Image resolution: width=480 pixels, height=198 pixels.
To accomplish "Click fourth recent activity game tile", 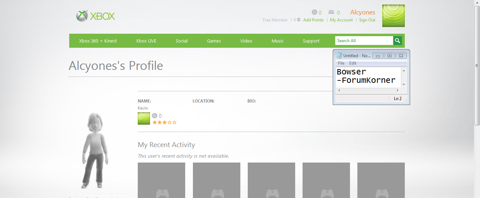I will click(x=326, y=180).
